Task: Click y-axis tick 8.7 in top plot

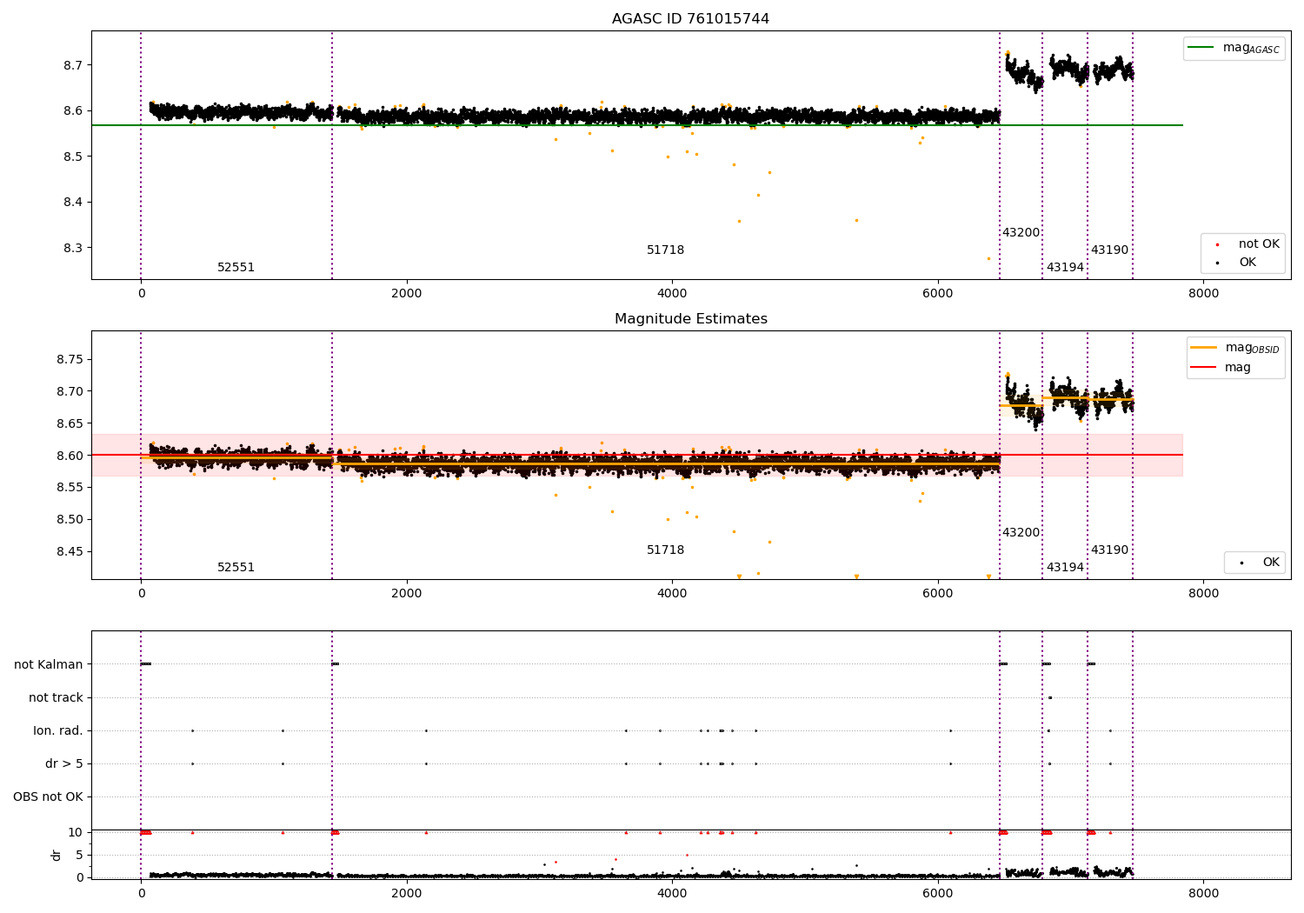Action: 73,65
